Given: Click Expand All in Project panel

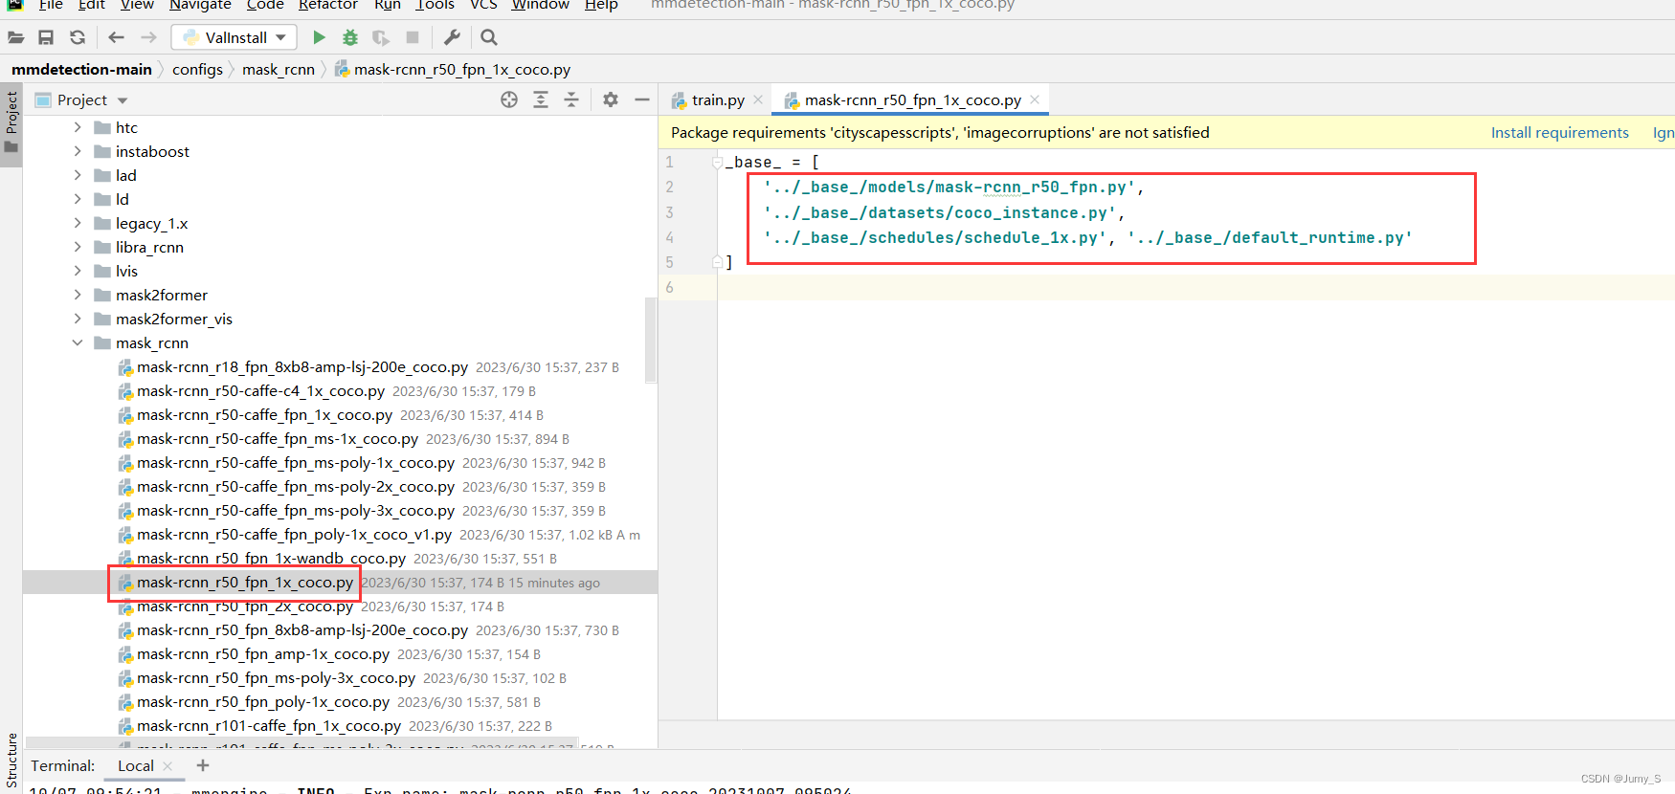Looking at the screenshot, I should click(x=541, y=99).
